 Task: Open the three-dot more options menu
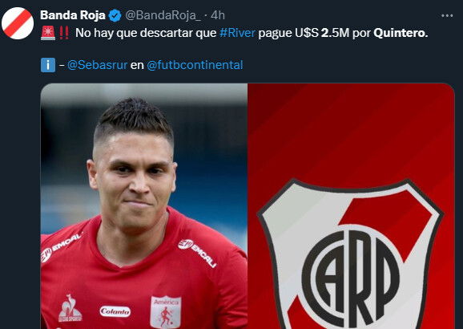click(x=447, y=15)
